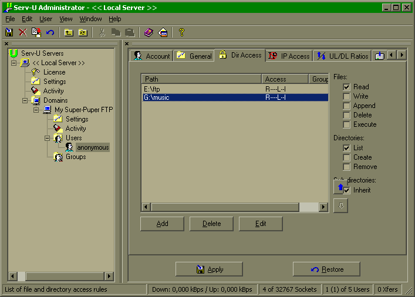
Task: Click path list scrollbar right arrow
Action: coord(323,207)
